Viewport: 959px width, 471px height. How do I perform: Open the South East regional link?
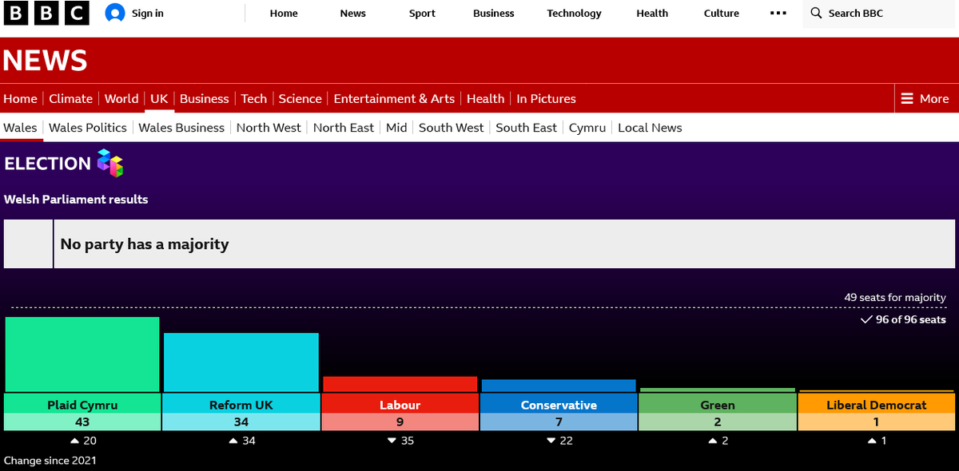tap(527, 128)
